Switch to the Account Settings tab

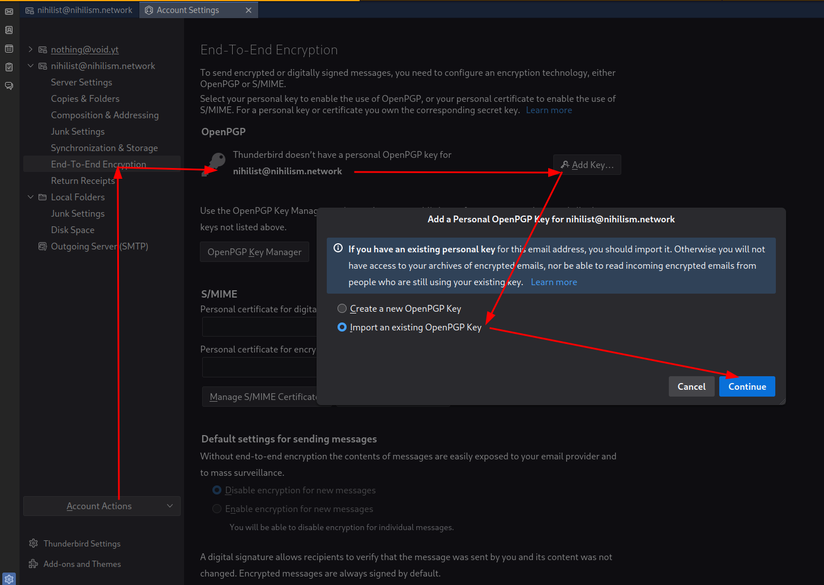coord(199,10)
